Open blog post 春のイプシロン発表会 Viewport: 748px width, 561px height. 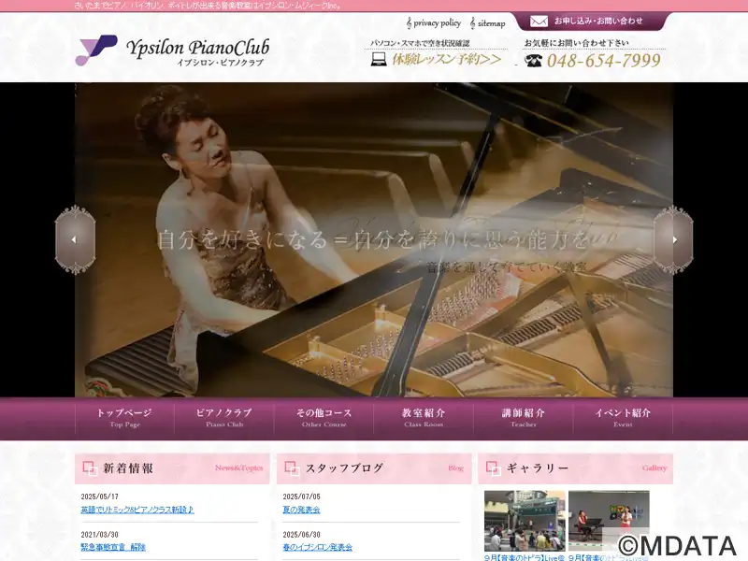pos(317,548)
